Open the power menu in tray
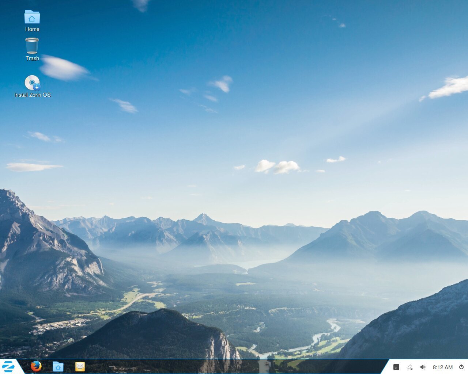 [461, 367]
